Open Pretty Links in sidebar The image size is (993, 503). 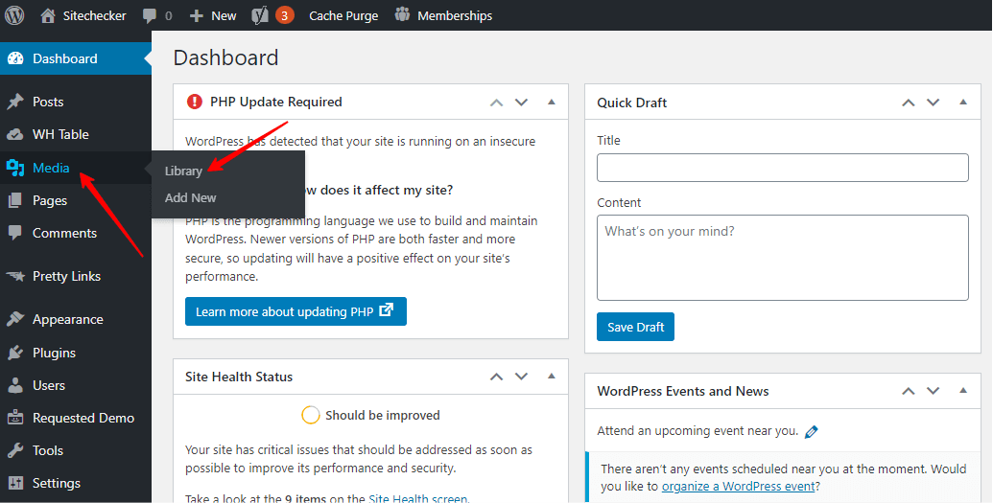76,276
